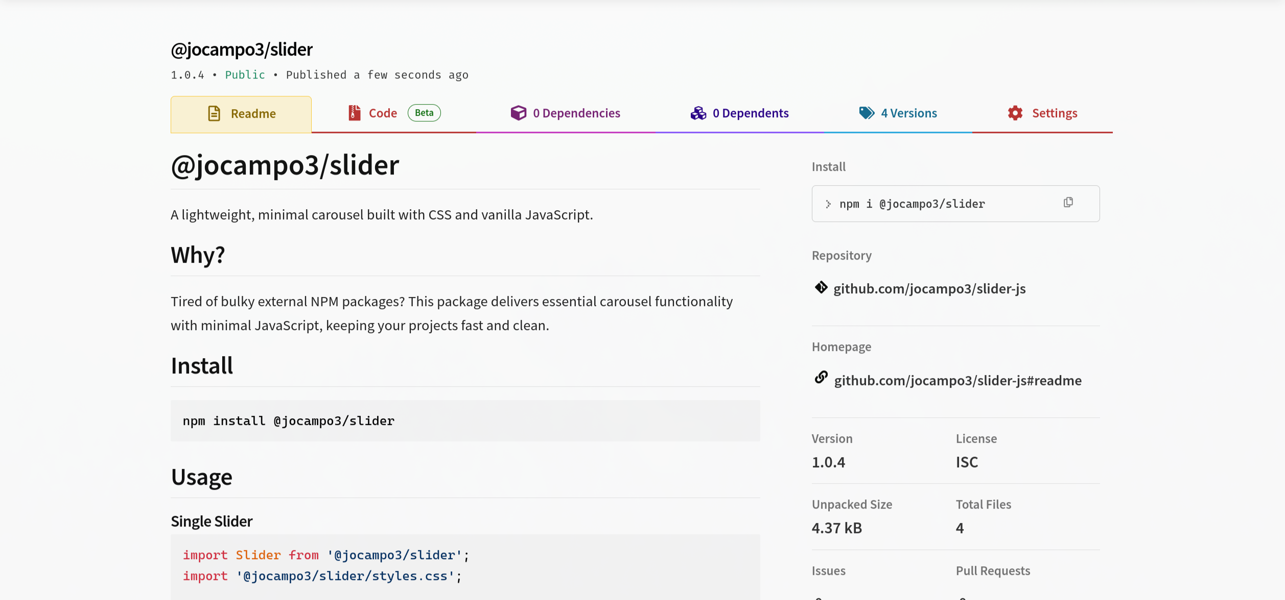View the 0 Dependents tab
The image size is (1285, 600).
pyautogui.click(x=739, y=113)
